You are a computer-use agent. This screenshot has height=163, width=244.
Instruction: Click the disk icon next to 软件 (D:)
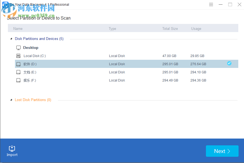[x=18, y=64]
